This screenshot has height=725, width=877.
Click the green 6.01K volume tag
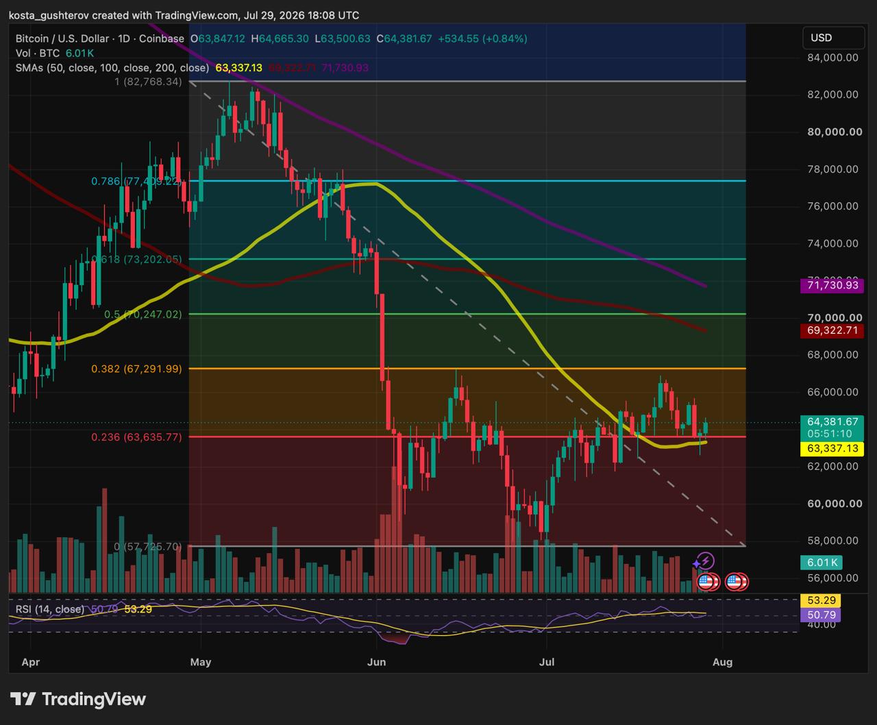coord(822,563)
